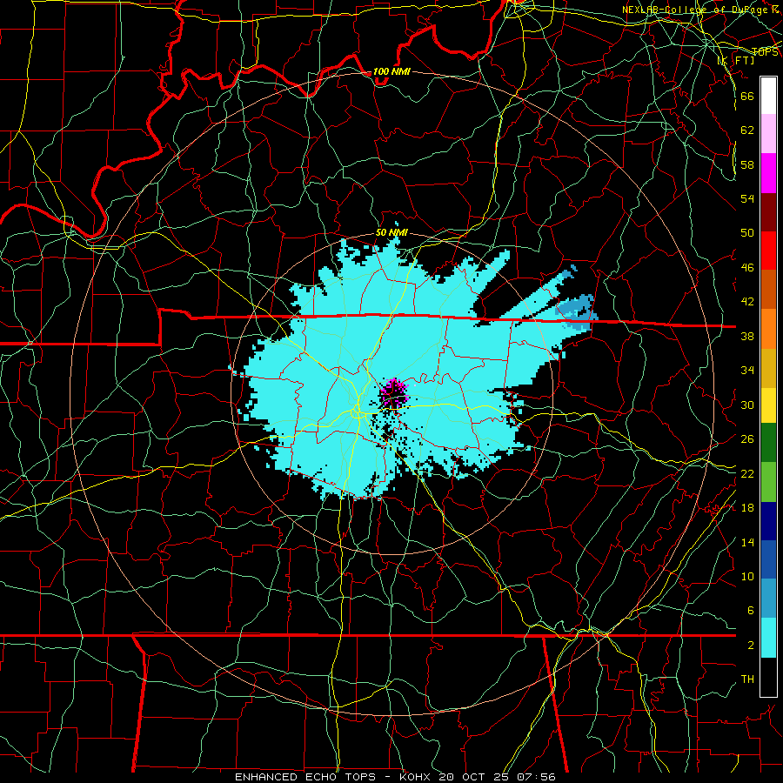
Task: Click the legend value '10'
Action: (x=747, y=576)
